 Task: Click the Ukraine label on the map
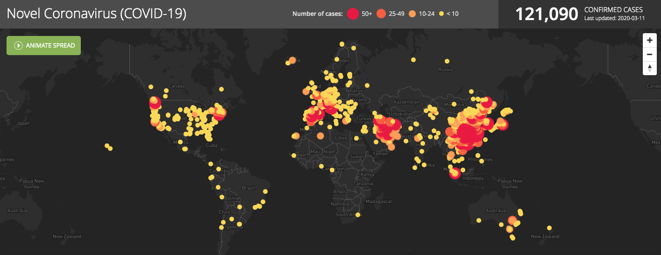tap(360, 100)
